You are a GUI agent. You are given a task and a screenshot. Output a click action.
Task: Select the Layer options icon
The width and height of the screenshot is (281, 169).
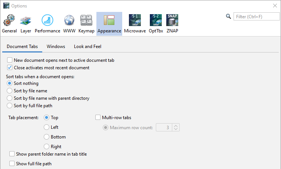tap(26, 23)
